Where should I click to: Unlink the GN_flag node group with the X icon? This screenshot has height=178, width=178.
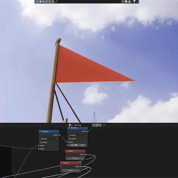coord(100,125)
